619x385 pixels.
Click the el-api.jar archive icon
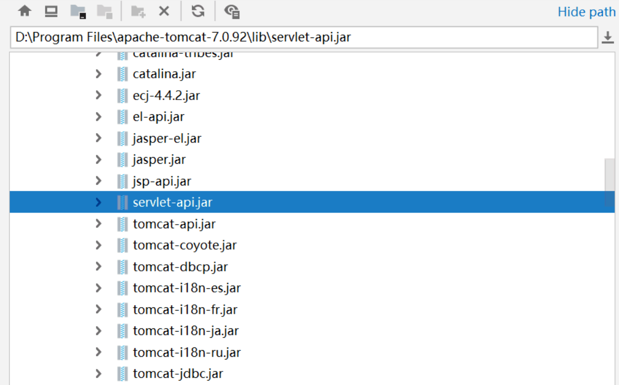(x=122, y=116)
